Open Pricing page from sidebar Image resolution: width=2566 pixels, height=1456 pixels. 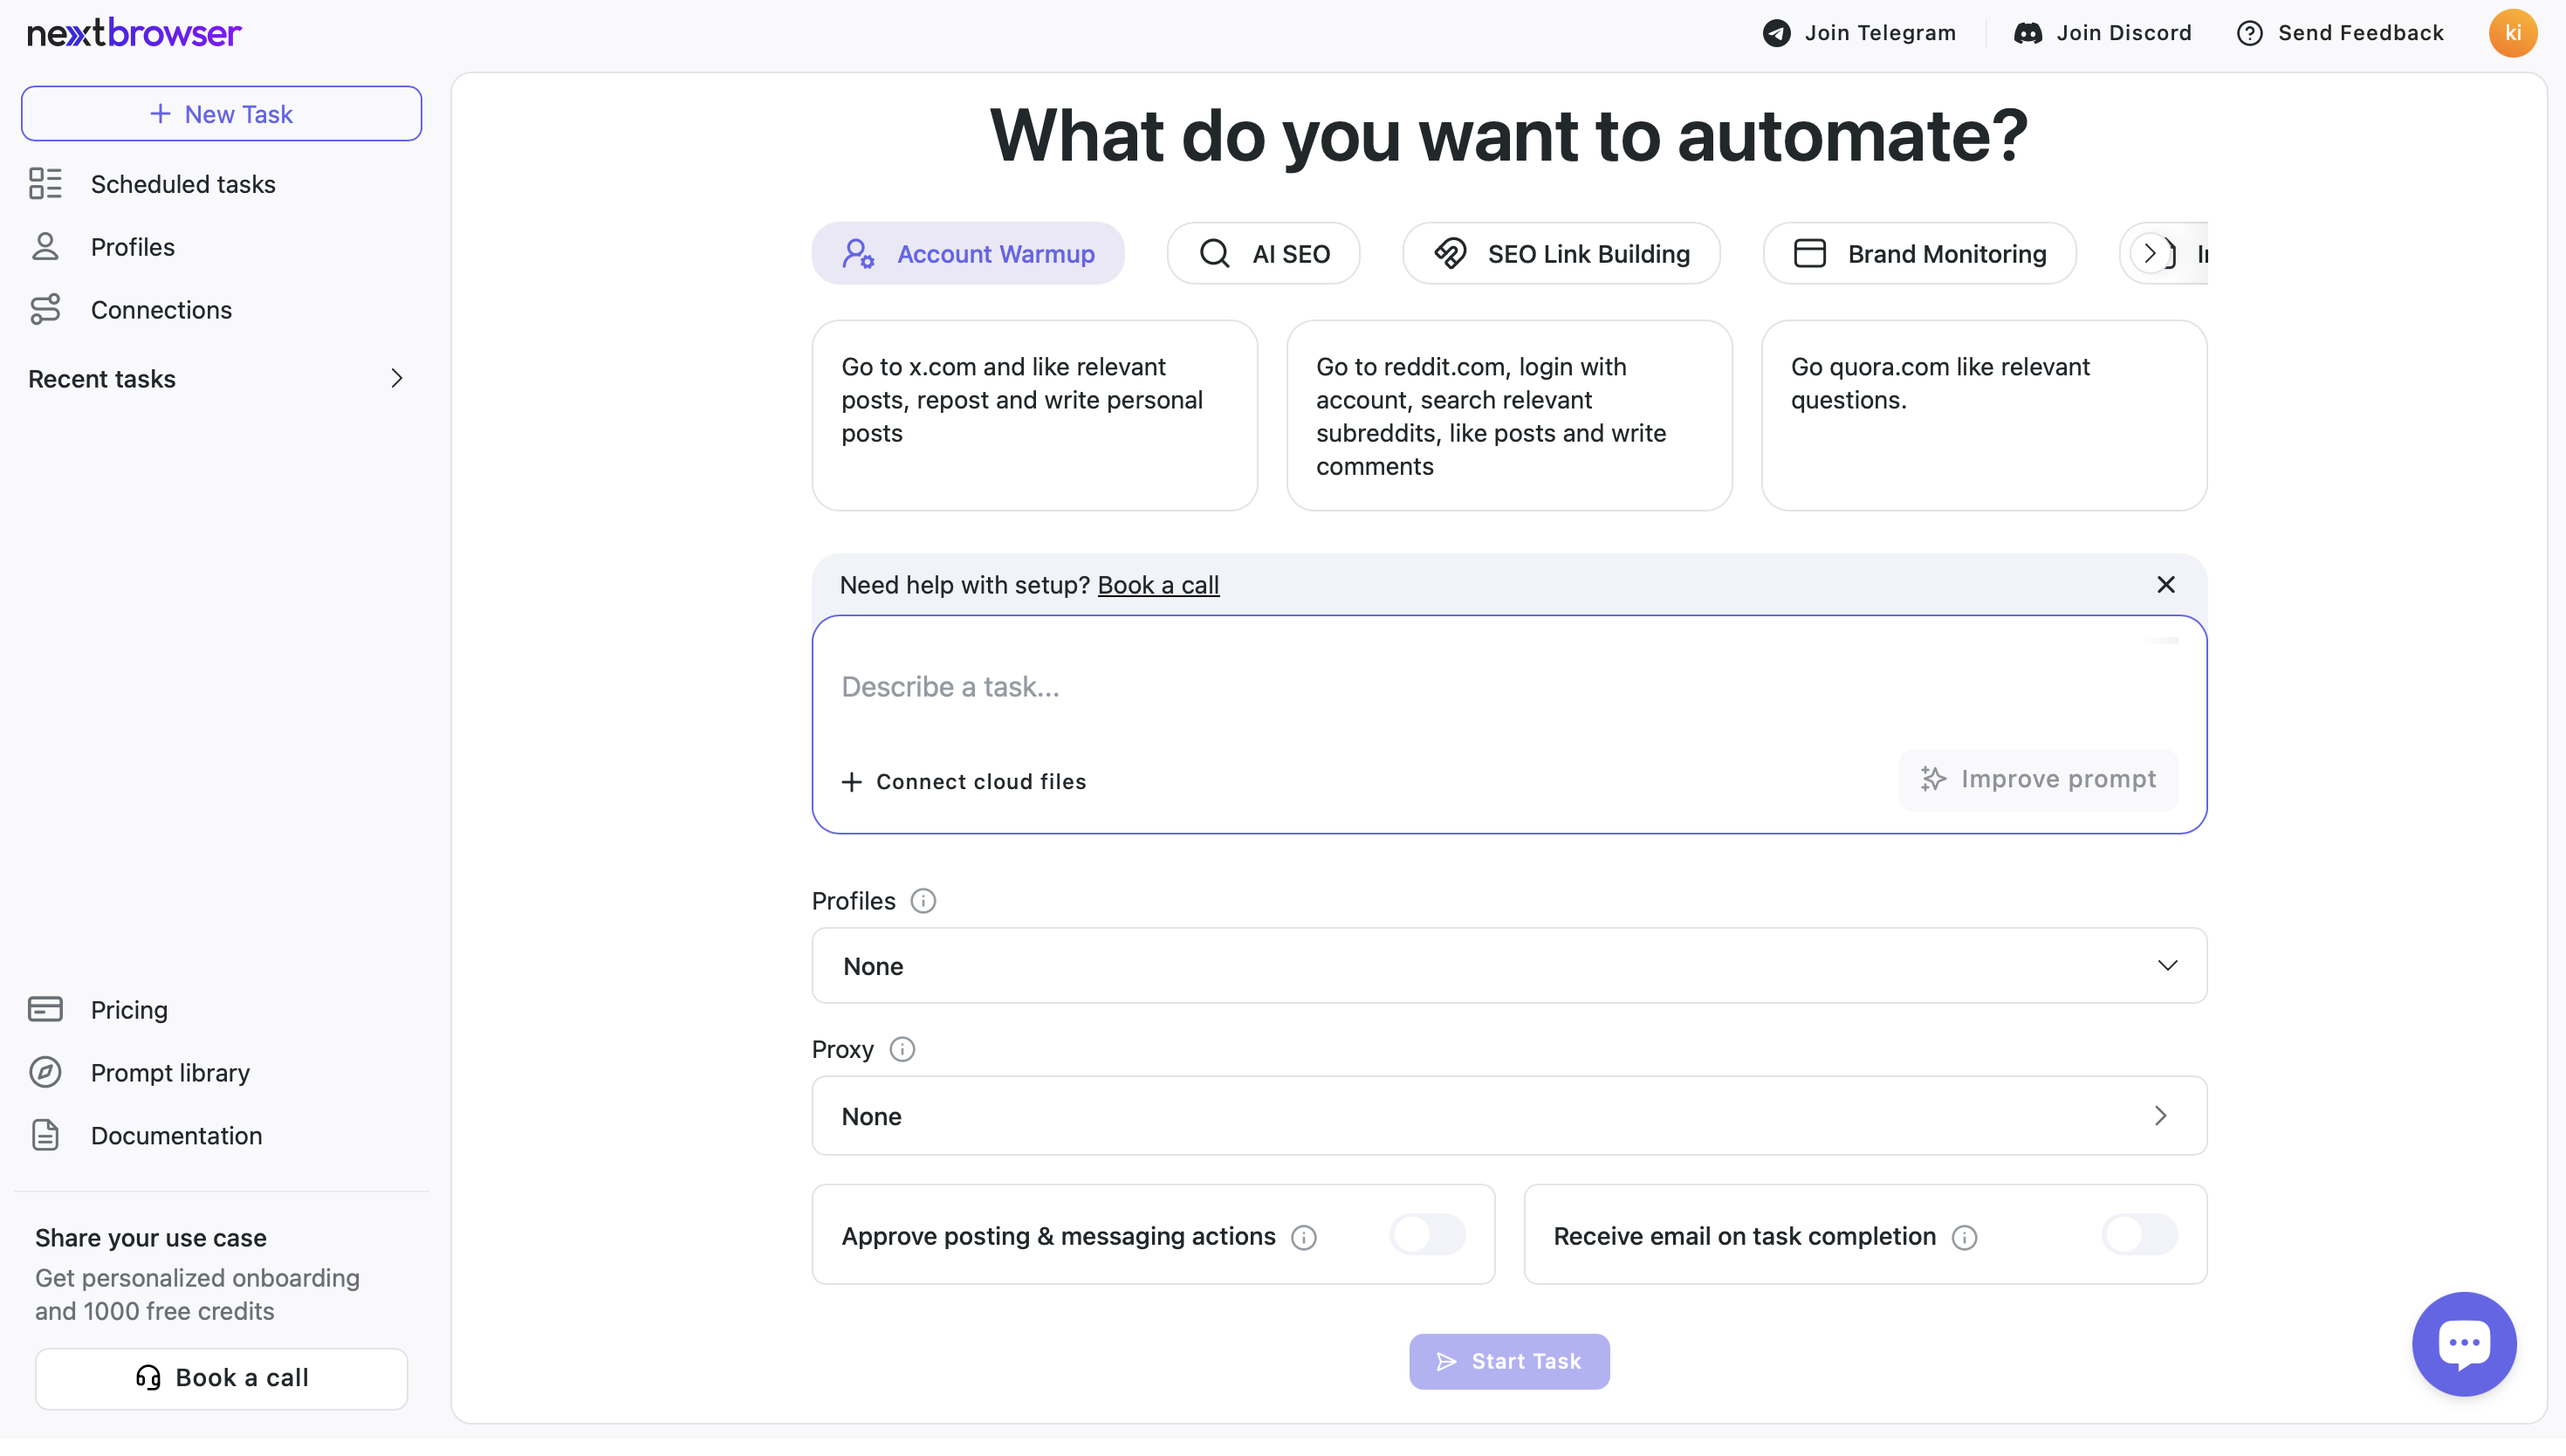[x=129, y=1010]
